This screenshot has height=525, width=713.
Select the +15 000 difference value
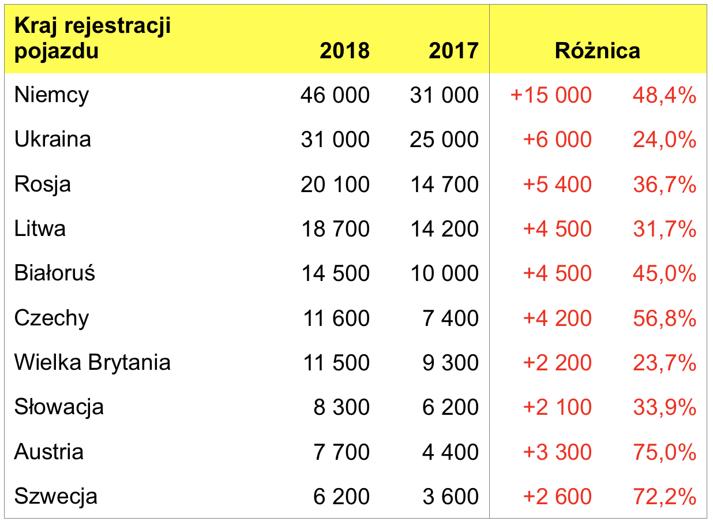(551, 95)
